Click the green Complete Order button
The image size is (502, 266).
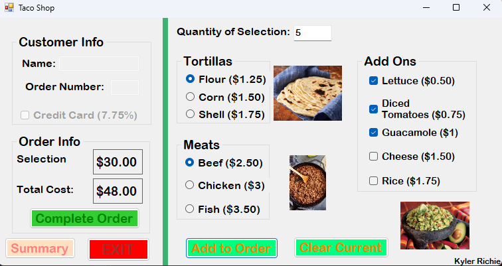84,218
